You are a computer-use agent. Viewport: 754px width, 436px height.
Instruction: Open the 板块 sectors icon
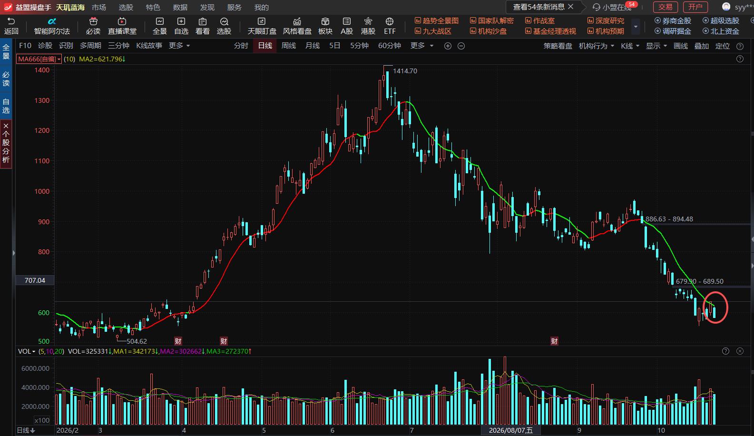click(x=325, y=21)
